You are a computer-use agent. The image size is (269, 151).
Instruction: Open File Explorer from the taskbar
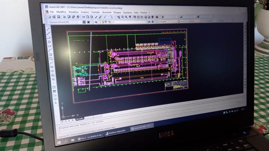point(73,140)
